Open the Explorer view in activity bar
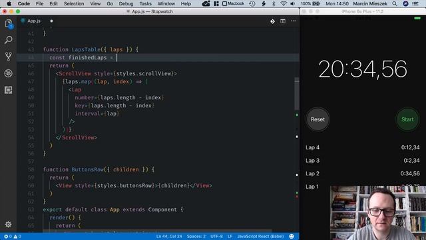 pos(9,24)
